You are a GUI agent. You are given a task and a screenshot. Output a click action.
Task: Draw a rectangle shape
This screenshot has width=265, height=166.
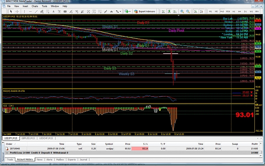point(65,11)
